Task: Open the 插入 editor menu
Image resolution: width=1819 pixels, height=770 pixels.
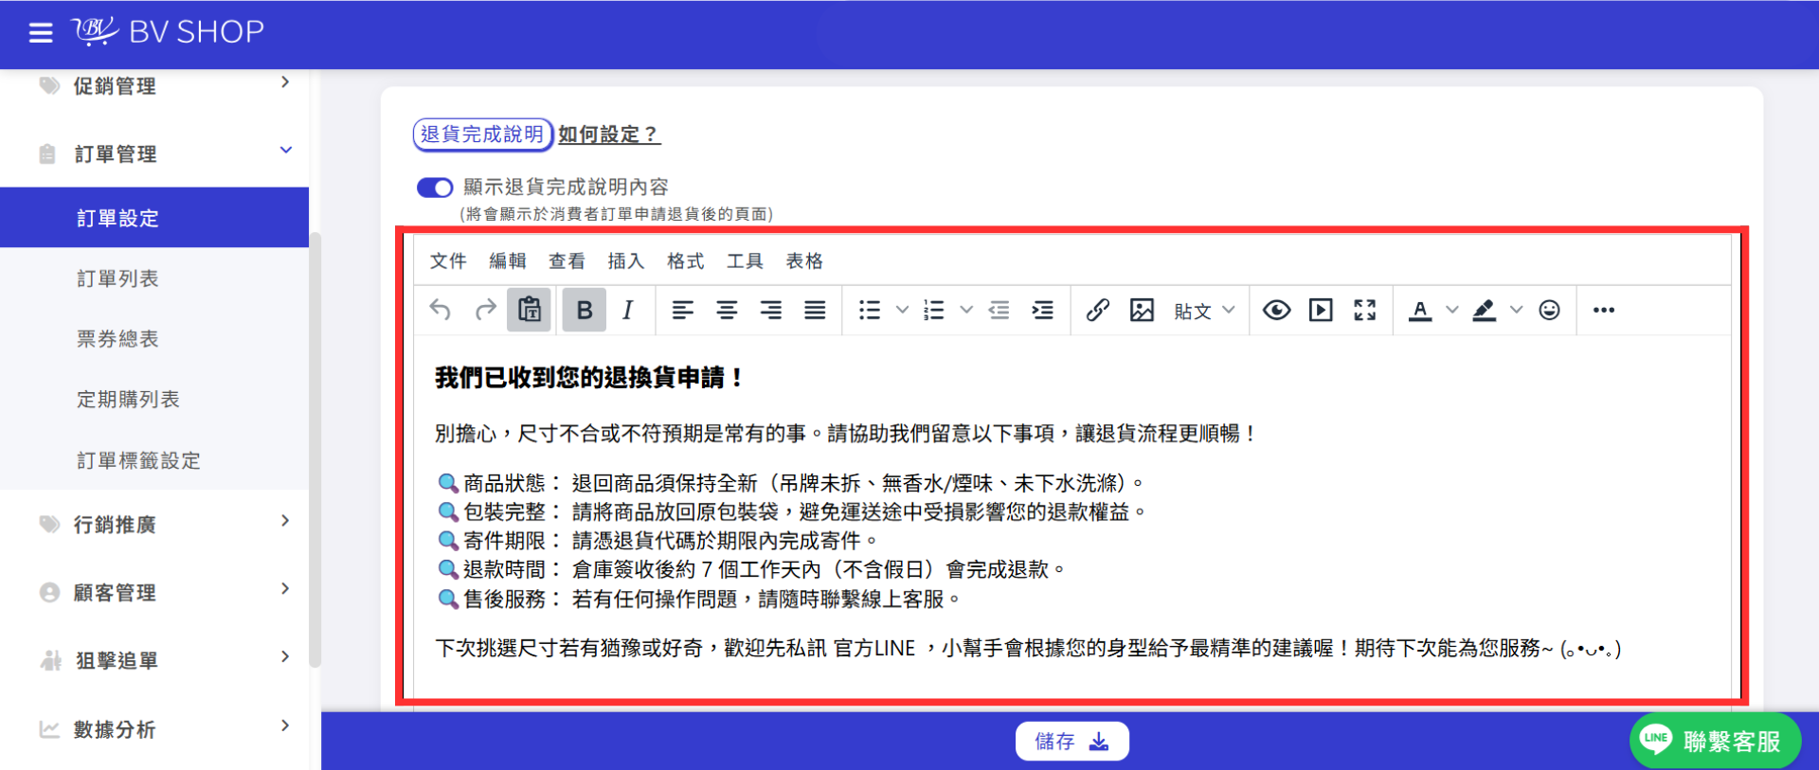Action: click(625, 260)
